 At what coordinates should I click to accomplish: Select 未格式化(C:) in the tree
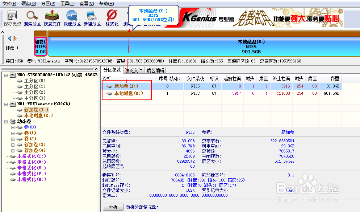pyautogui.click(x=32, y=156)
